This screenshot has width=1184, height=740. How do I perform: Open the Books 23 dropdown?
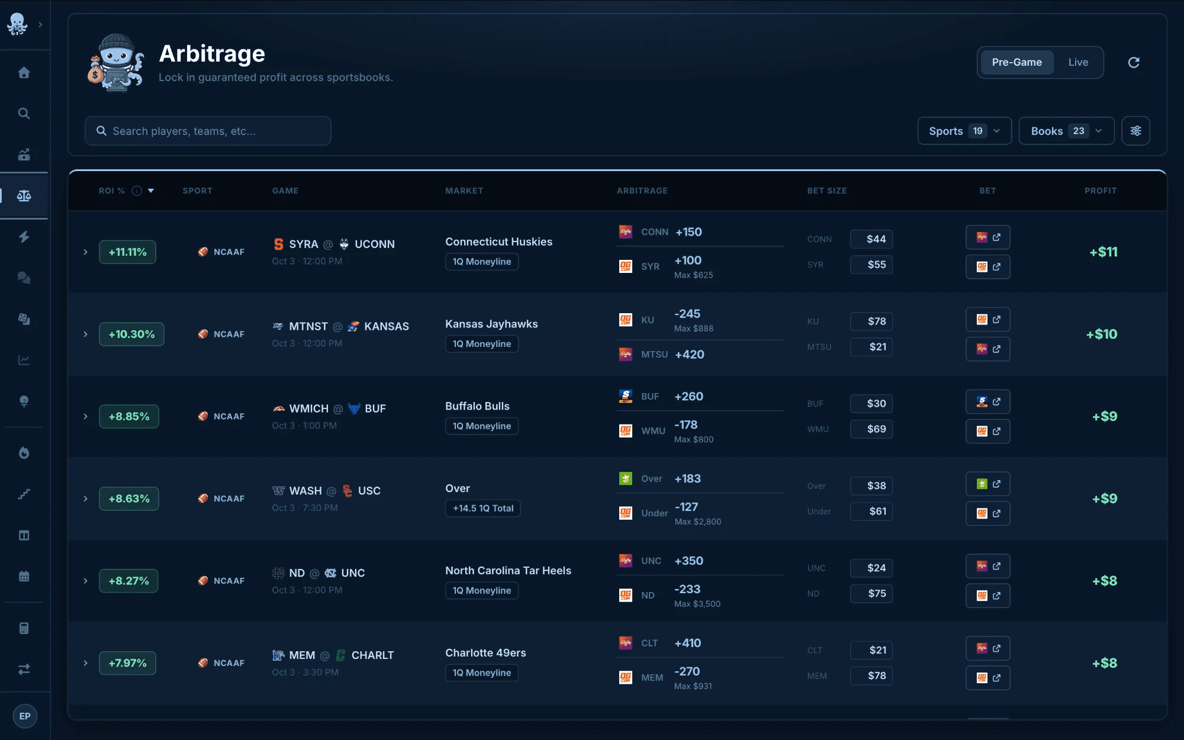(1066, 131)
